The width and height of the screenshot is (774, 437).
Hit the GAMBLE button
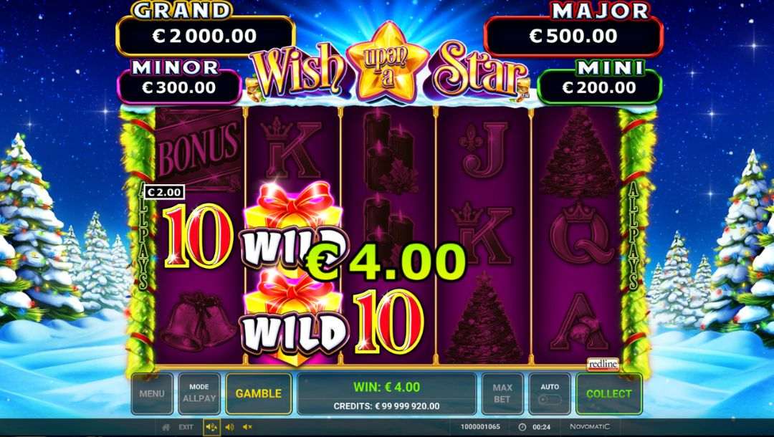(x=259, y=393)
